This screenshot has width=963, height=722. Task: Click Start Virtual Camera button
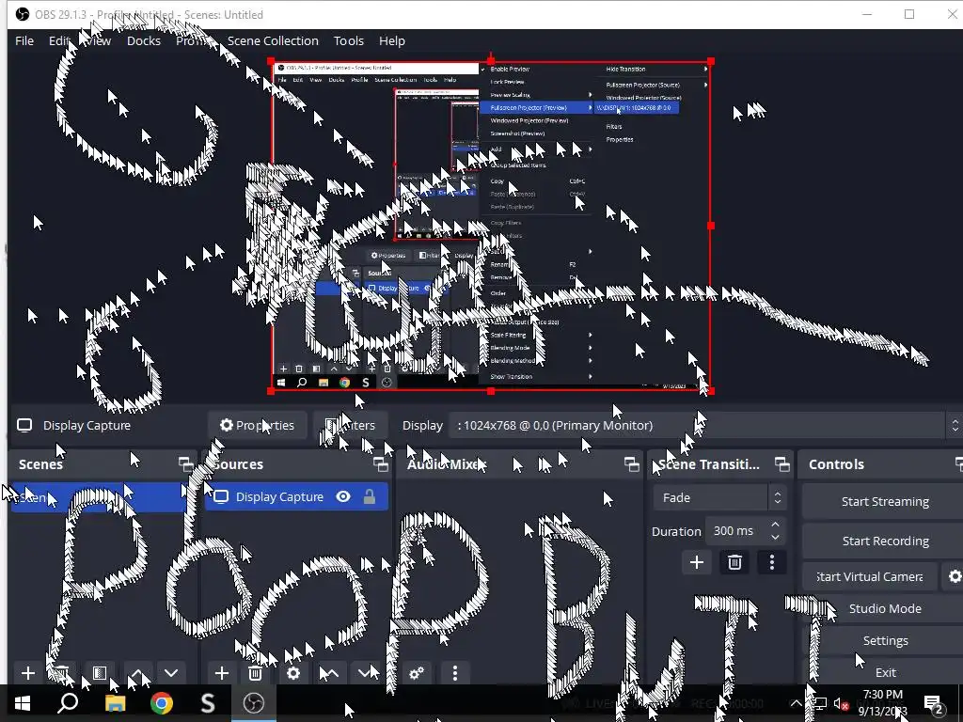pos(869,576)
